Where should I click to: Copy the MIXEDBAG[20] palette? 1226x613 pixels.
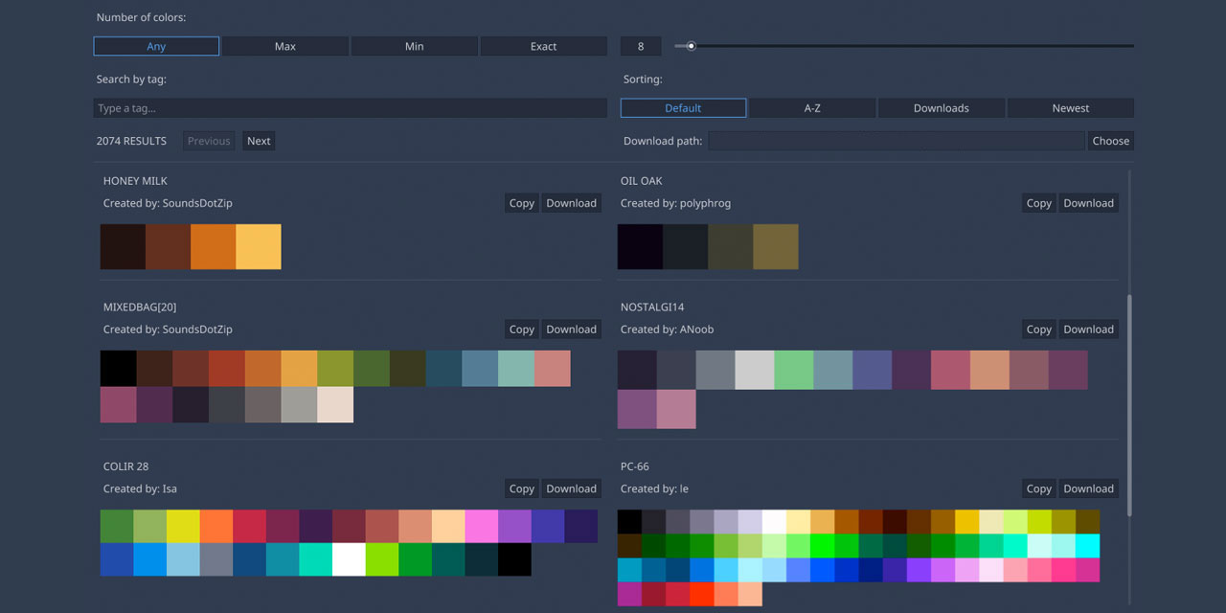pyautogui.click(x=522, y=329)
